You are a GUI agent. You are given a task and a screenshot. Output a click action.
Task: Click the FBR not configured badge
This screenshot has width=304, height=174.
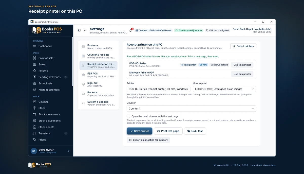point(217,30)
